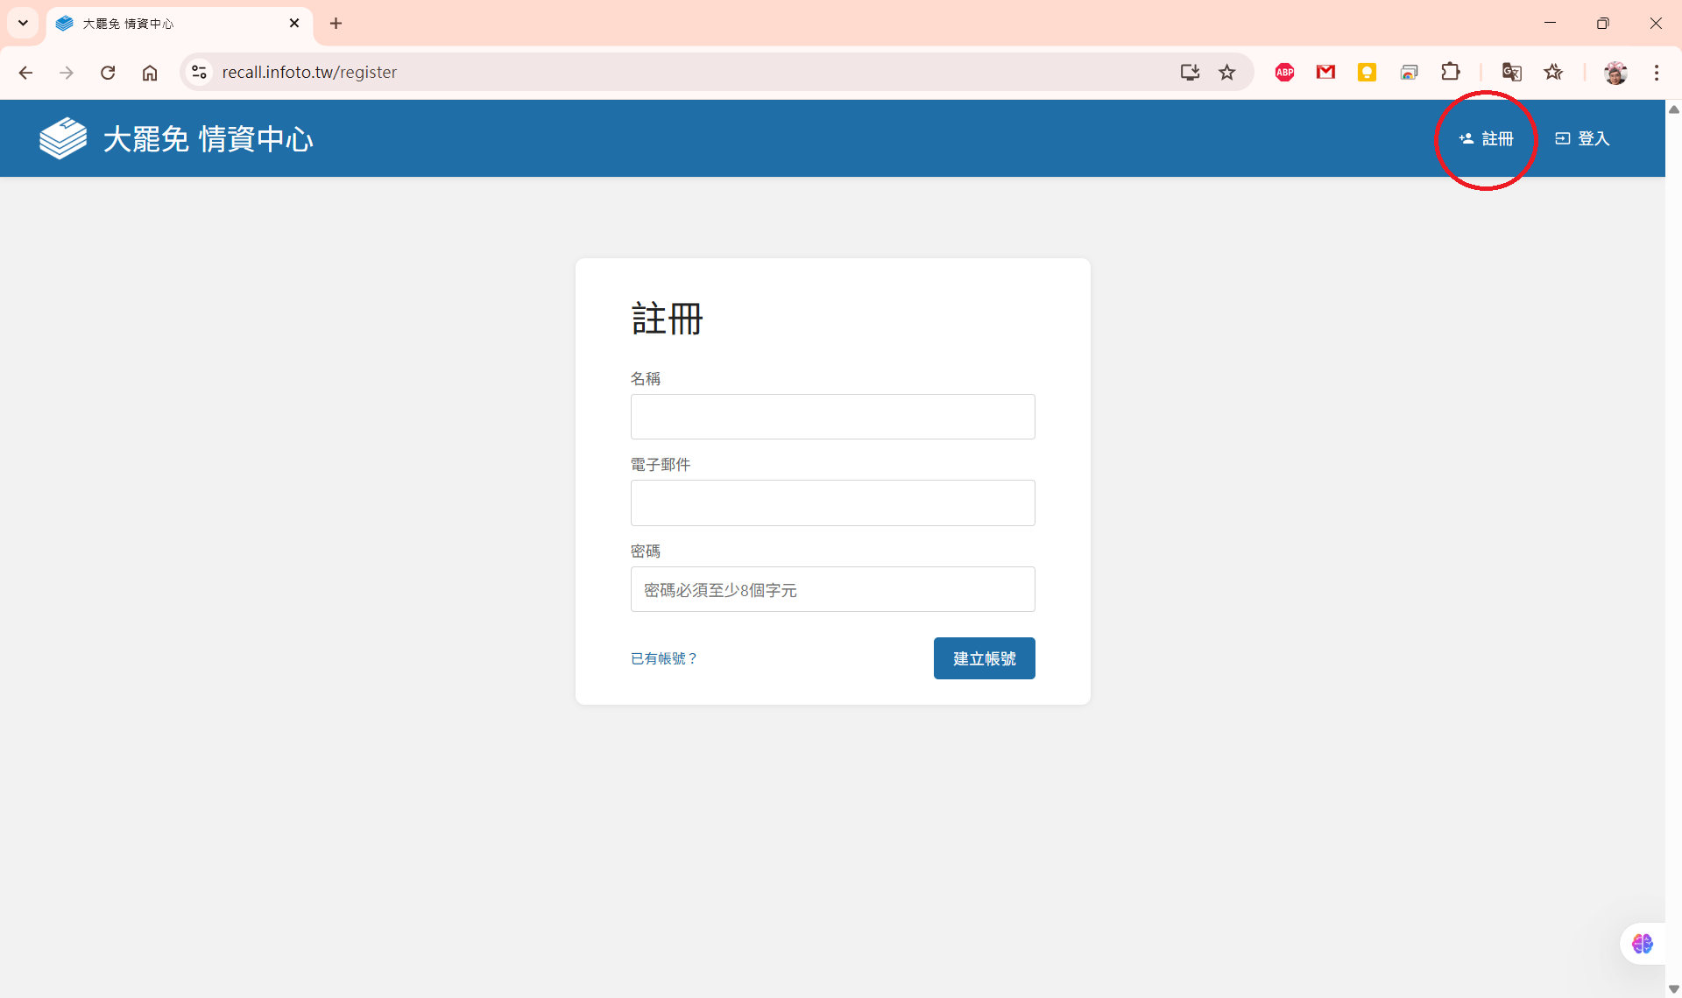Click the Google Keep extension icon
1682x998 pixels.
[x=1367, y=73]
